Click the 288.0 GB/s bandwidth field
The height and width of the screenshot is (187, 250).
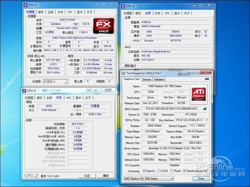(195, 143)
